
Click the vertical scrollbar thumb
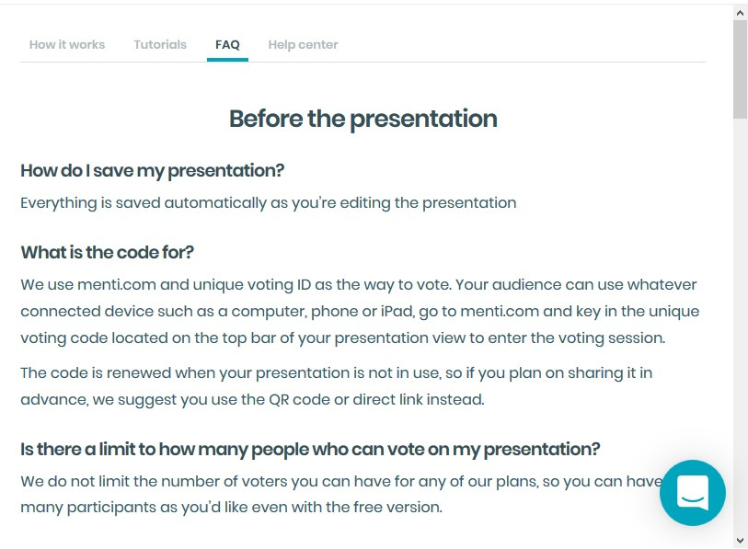740,69
